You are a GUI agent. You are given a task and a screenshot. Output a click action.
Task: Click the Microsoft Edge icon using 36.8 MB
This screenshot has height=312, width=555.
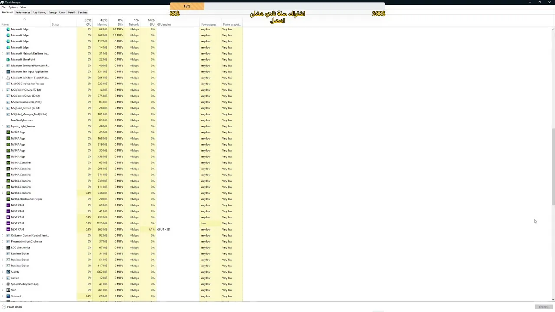click(x=8, y=35)
